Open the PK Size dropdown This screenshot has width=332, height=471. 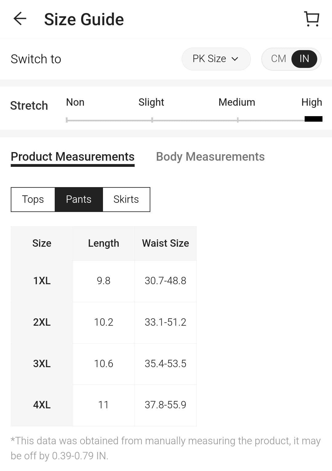216,59
